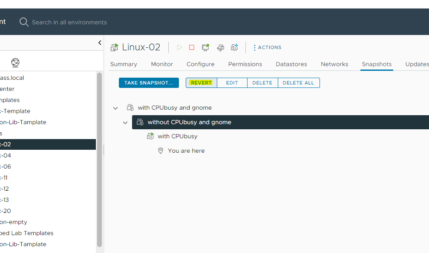Click the Take Snapshot toolbar icon
This screenshot has height=253, width=429.
(234, 47)
